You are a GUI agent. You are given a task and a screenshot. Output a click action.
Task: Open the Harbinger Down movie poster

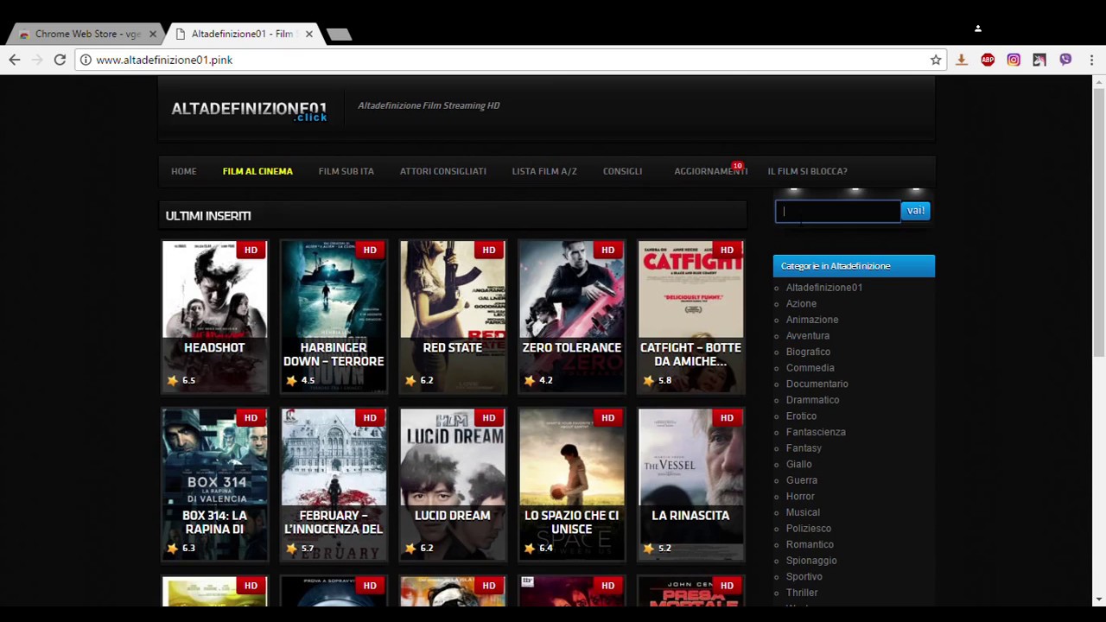(x=334, y=317)
